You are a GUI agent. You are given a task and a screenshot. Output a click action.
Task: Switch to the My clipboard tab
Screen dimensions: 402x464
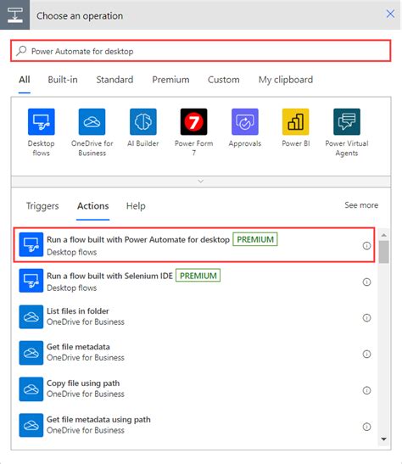pos(286,80)
